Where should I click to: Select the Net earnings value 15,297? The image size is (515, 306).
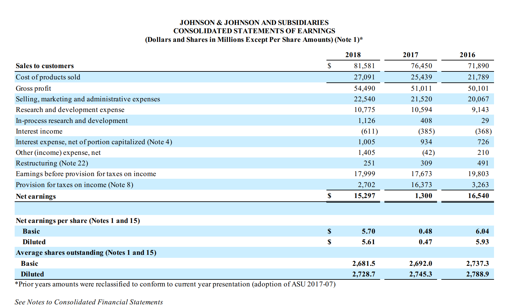(364, 196)
